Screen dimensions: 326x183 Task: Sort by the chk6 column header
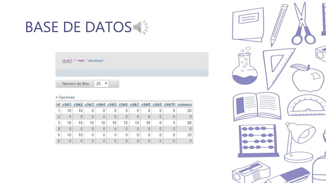(x=123, y=105)
